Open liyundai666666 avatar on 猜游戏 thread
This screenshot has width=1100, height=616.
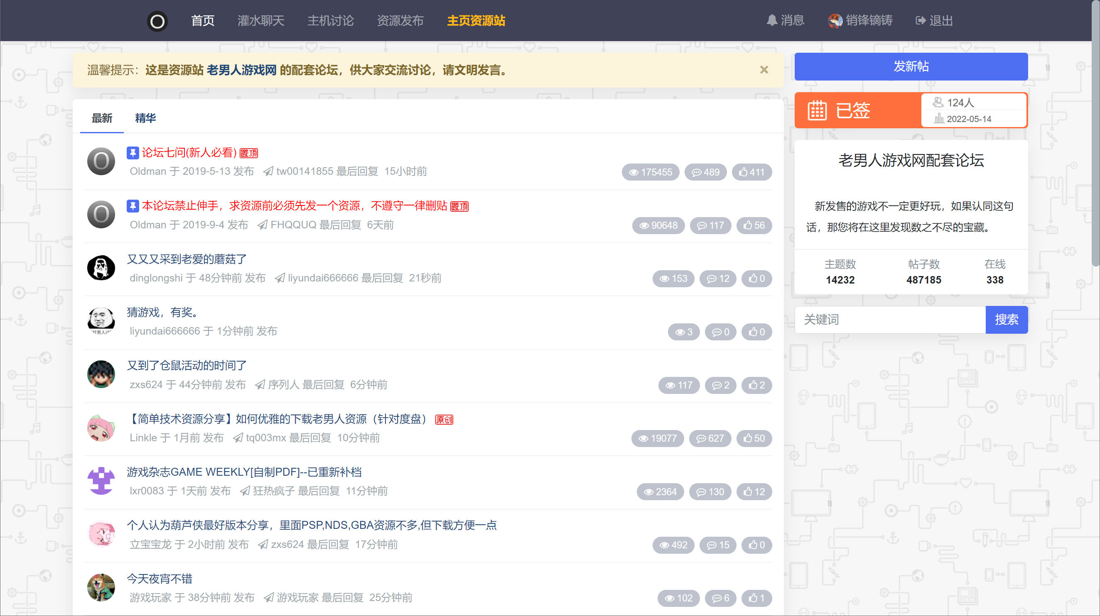coord(101,321)
